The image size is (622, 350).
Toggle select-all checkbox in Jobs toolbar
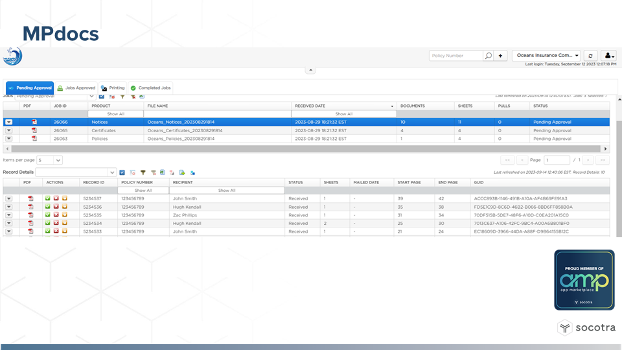[x=102, y=97]
